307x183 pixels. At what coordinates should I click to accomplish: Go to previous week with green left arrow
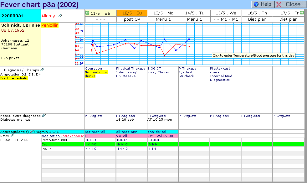(x=87, y=13)
